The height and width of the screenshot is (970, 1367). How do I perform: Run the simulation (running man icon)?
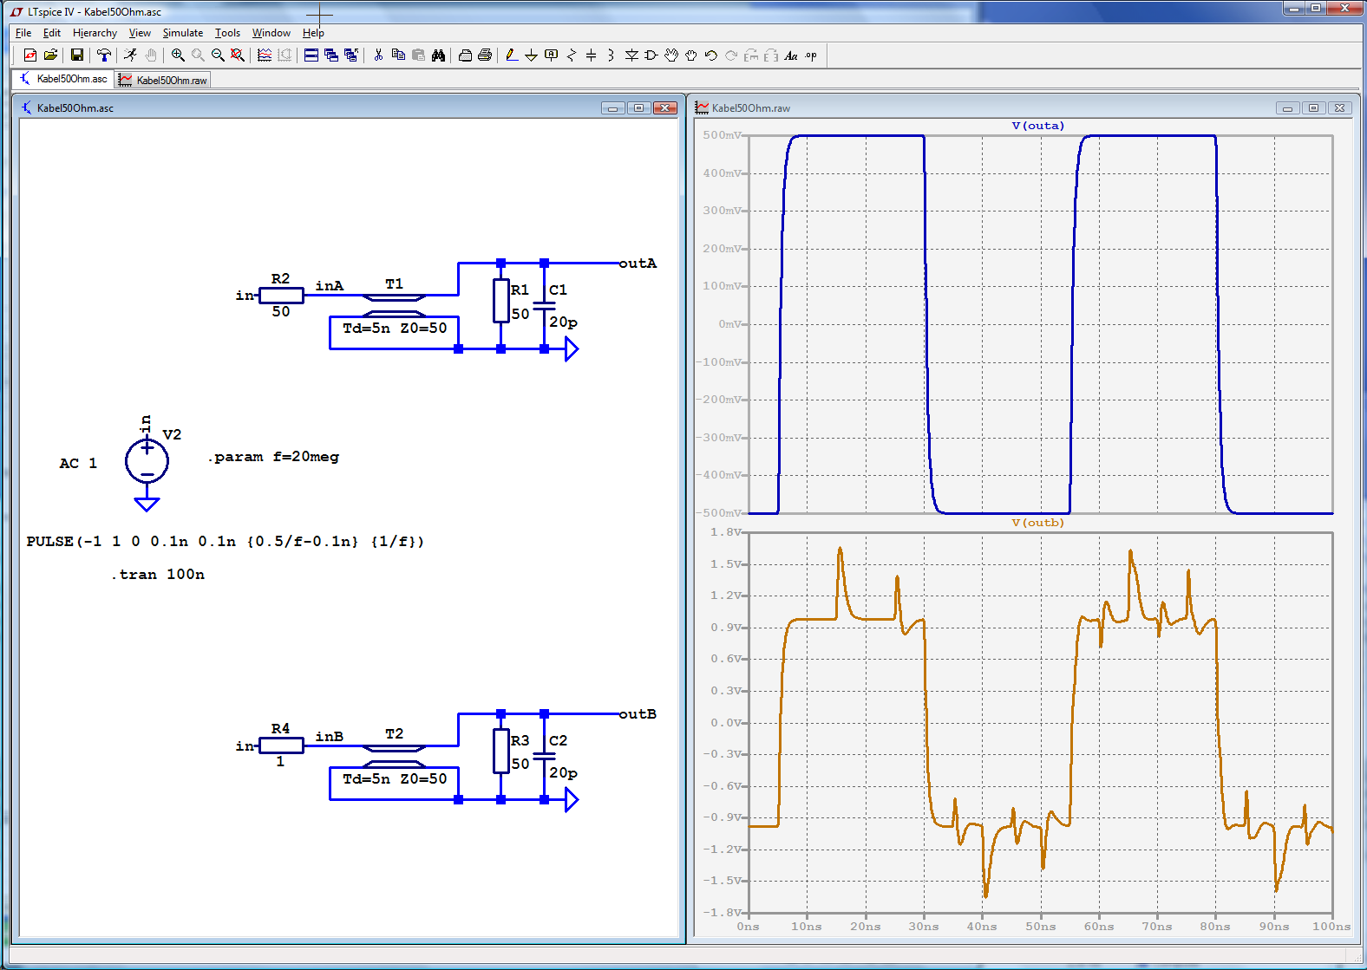[130, 55]
